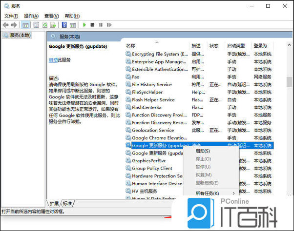Click the gear icon beside Encrypting File System
Screen dimensions: 294x231
pos(128,54)
